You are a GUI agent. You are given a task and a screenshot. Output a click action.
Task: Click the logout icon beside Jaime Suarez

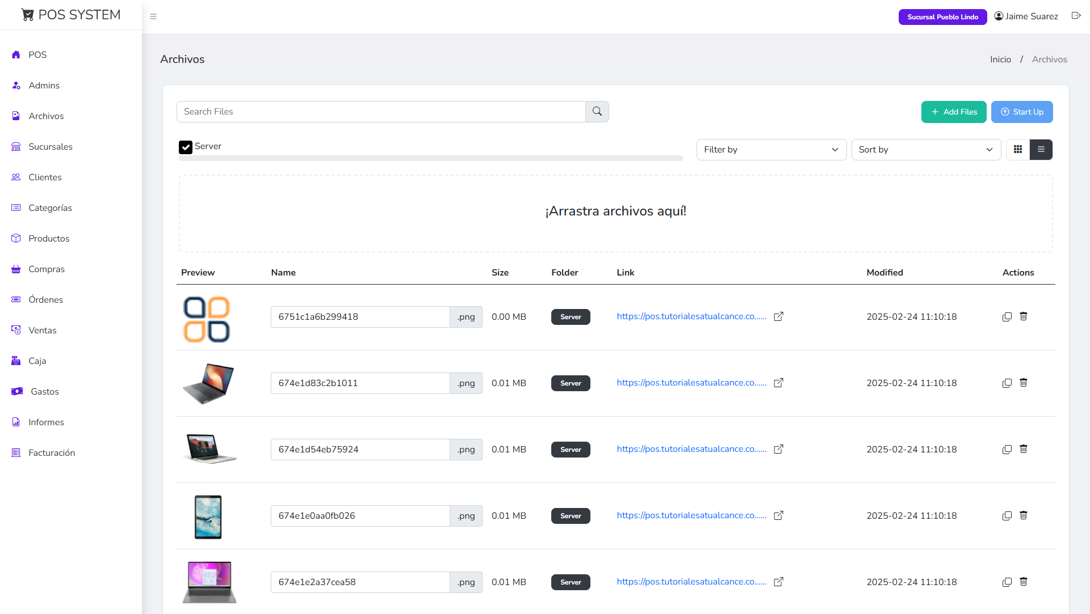1075,16
